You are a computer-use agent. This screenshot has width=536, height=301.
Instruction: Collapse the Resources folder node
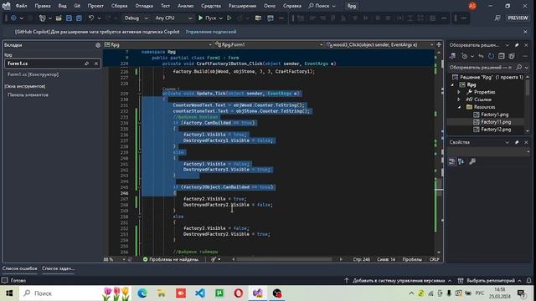(x=459, y=107)
